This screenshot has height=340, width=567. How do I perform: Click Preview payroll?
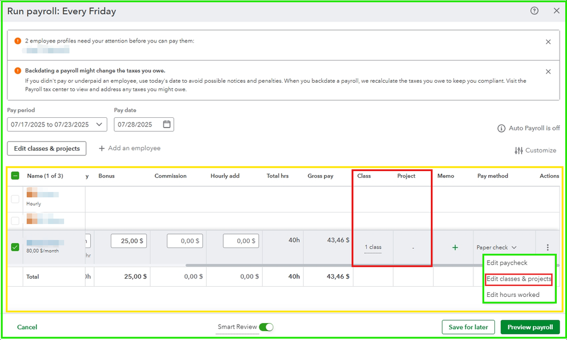pyautogui.click(x=530, y=327)
